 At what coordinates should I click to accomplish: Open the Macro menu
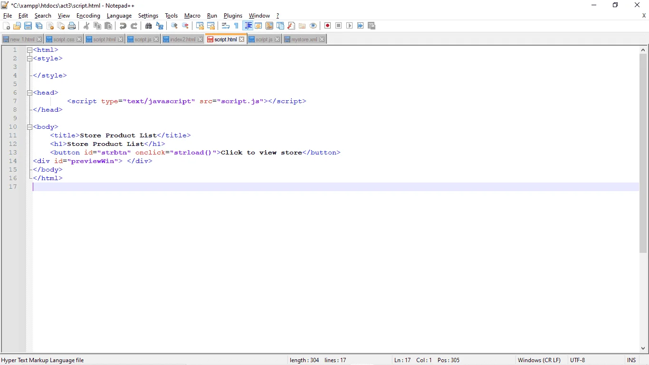192,16
